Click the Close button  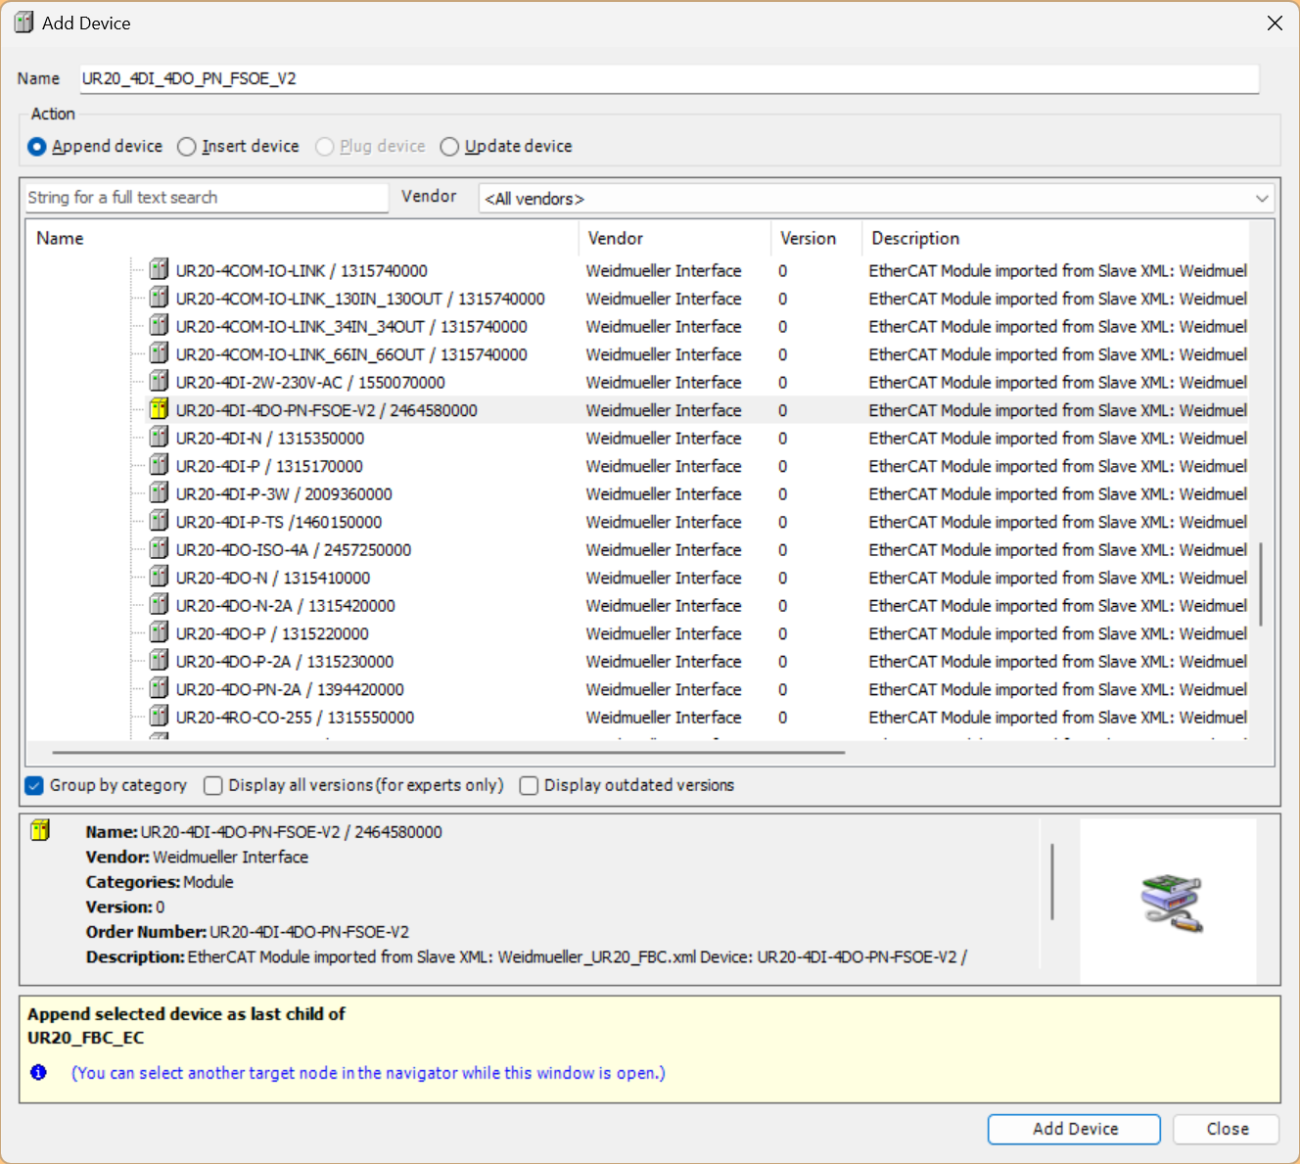(1227, 1129)
